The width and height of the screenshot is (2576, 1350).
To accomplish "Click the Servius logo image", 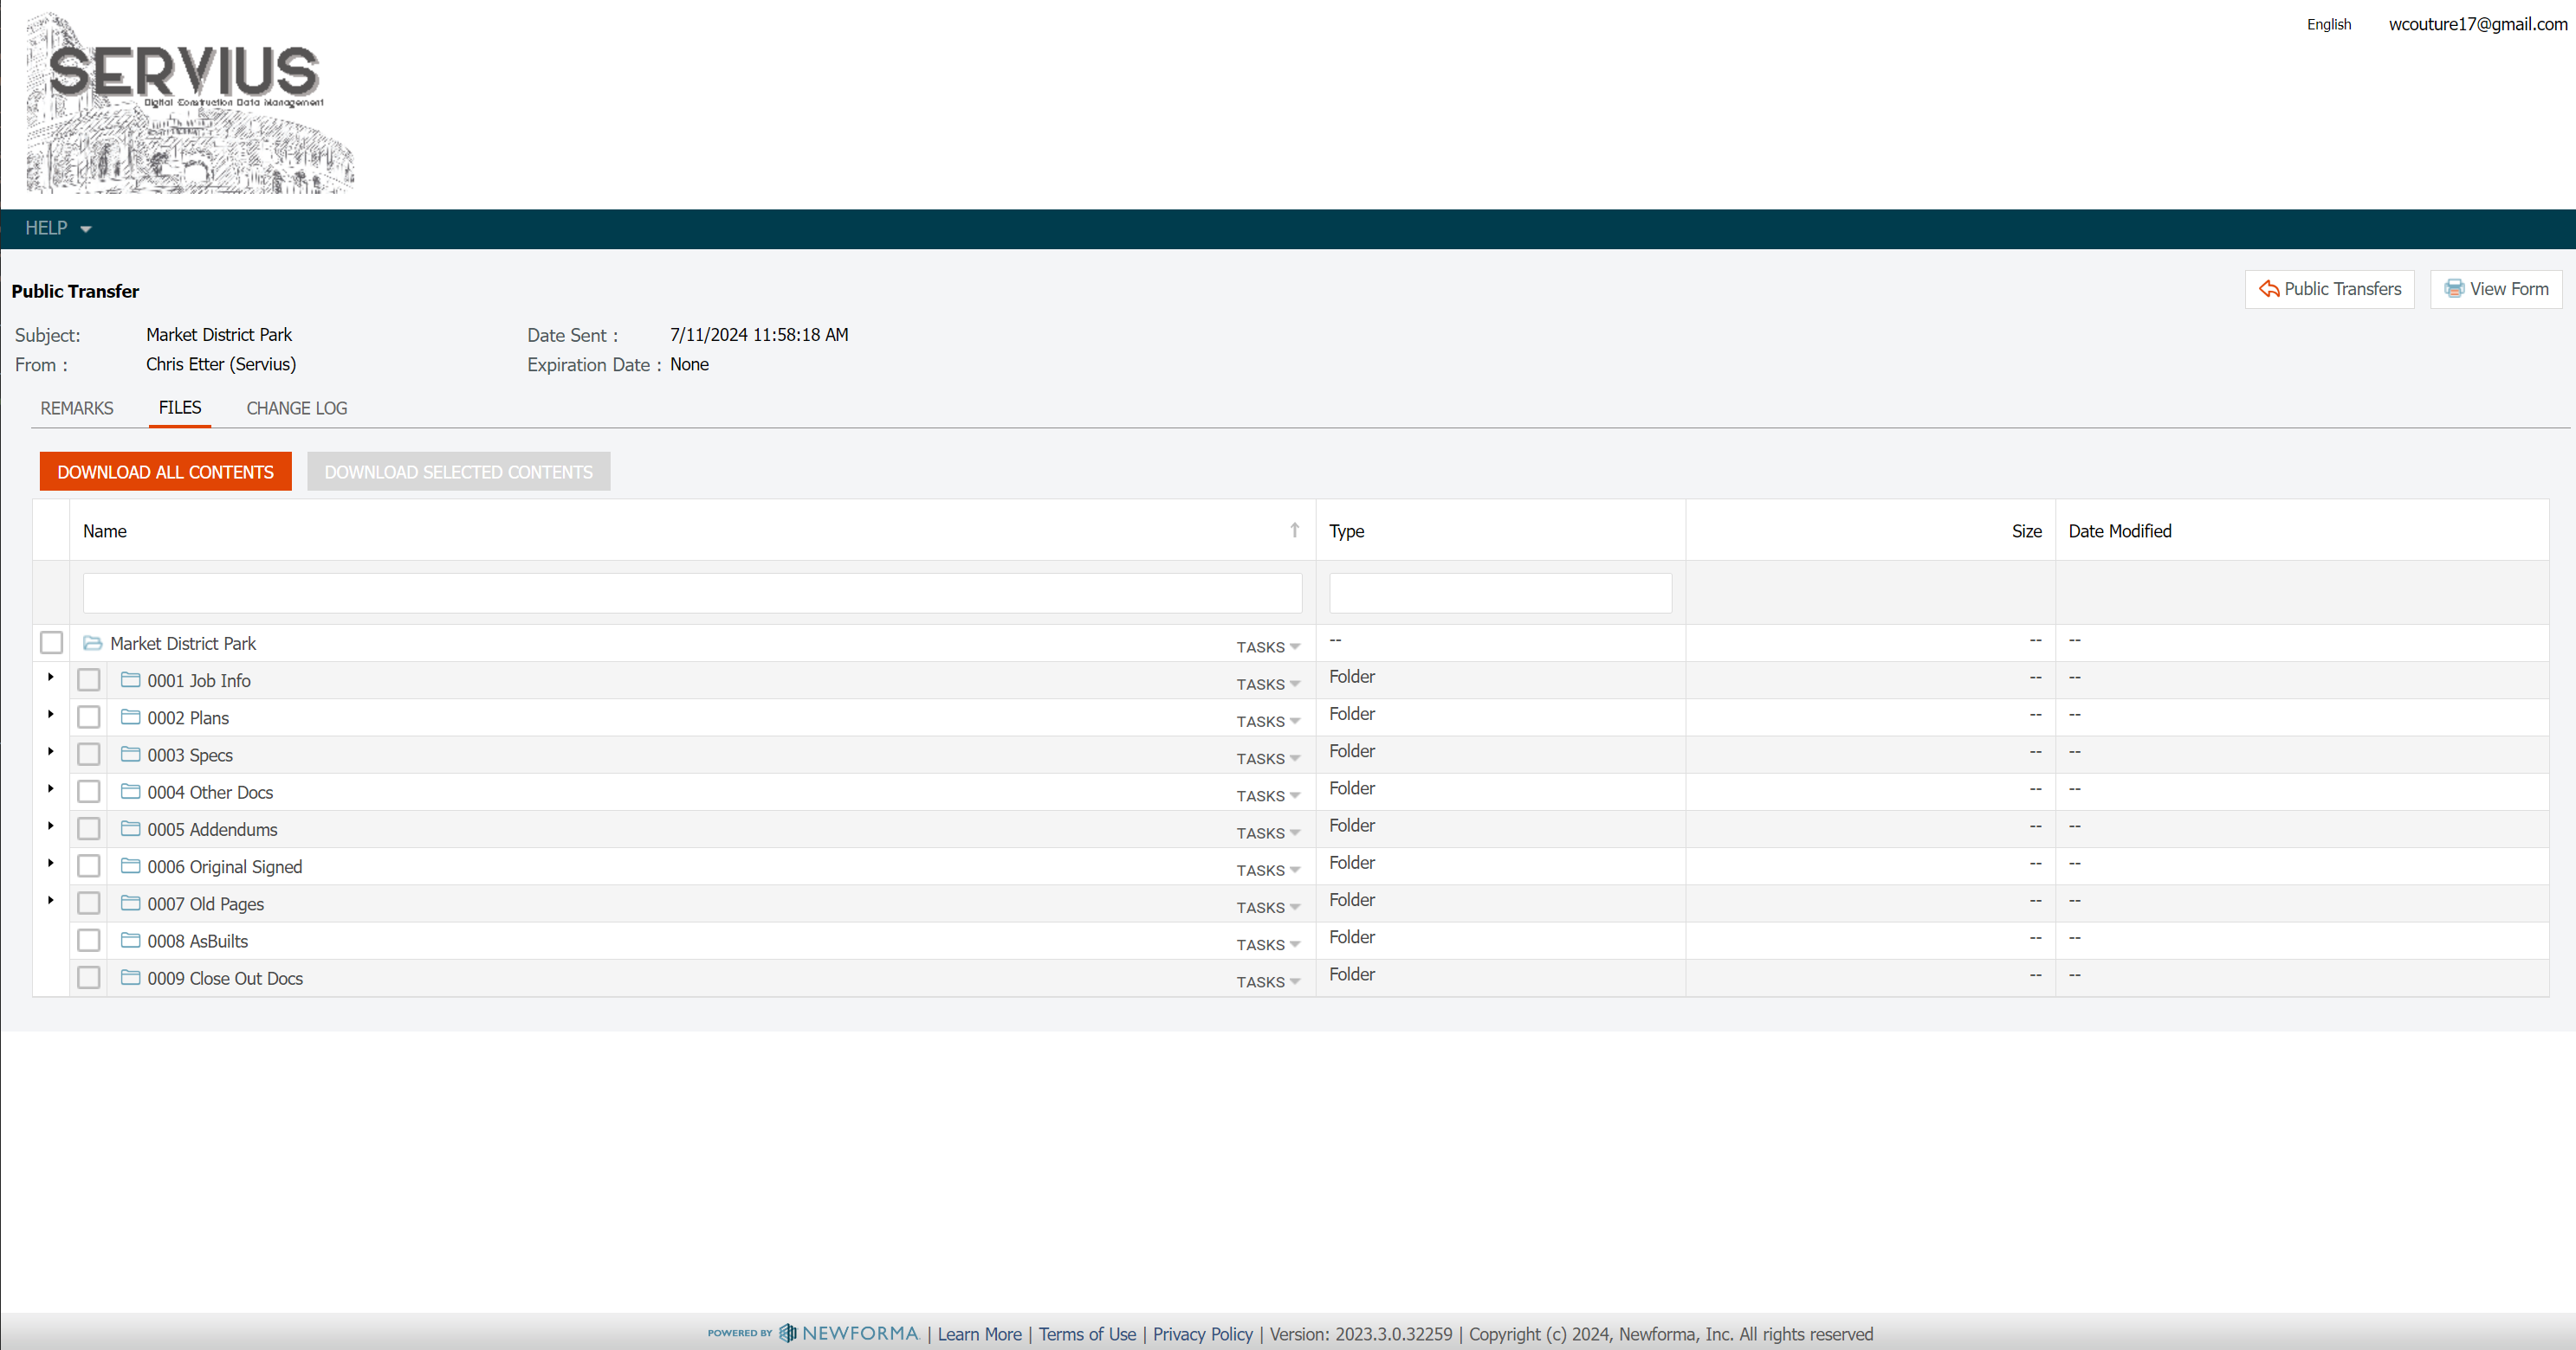I will tap(188, 103).
